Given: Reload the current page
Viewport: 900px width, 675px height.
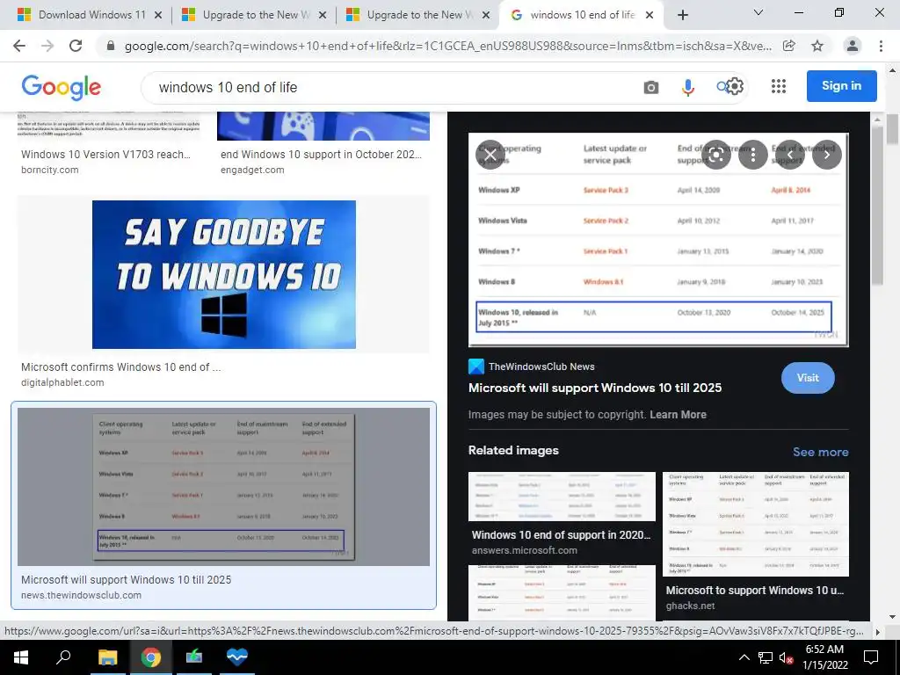Looking at the screenshot, I should point(76,46).
